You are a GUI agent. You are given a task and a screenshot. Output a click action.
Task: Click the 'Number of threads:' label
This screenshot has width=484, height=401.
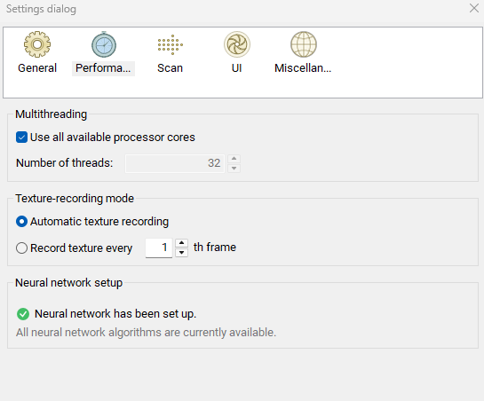65,163
